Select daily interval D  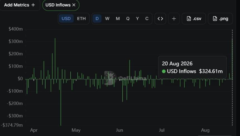(97, 19)
